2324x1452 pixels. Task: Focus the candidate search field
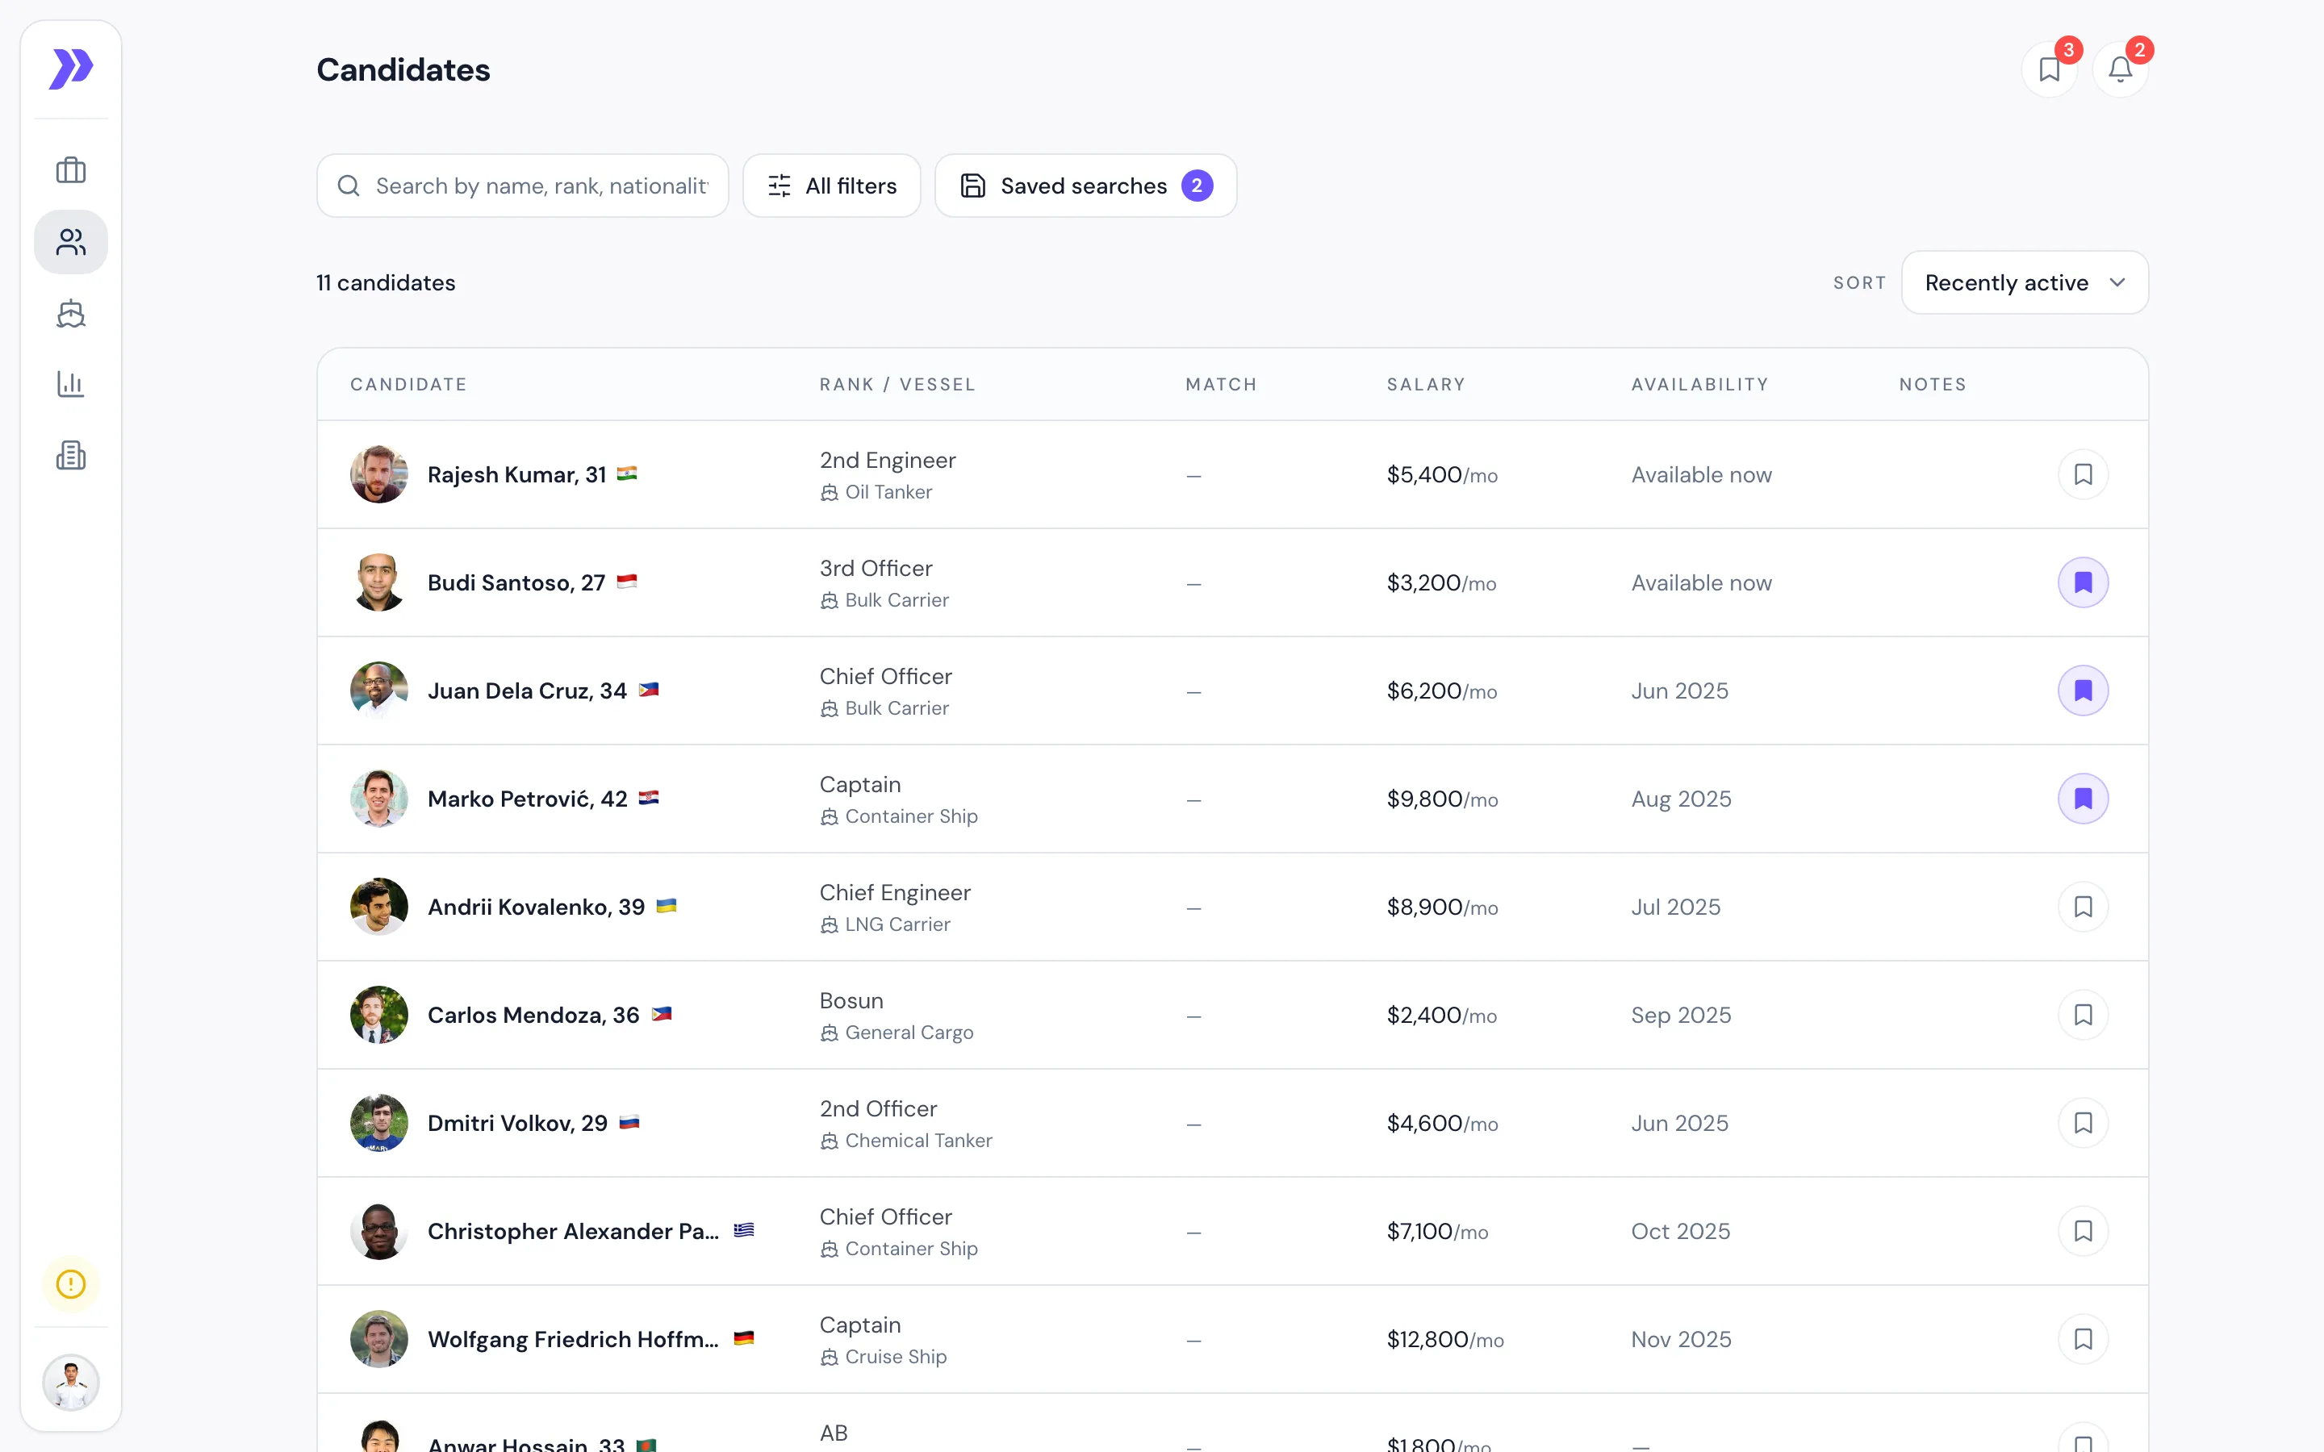[x=522, y=186]
